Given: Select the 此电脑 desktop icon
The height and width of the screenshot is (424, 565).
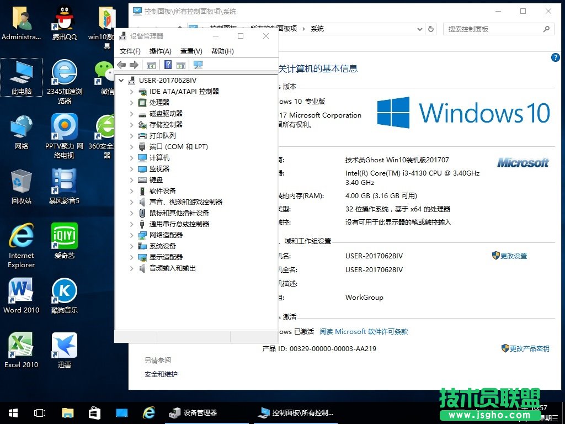Looking at the screenshot, I should (x=22, y=77).
